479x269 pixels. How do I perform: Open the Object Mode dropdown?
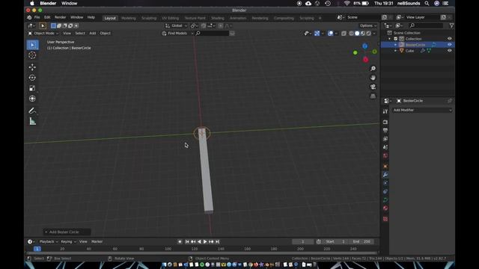point(43,33)
